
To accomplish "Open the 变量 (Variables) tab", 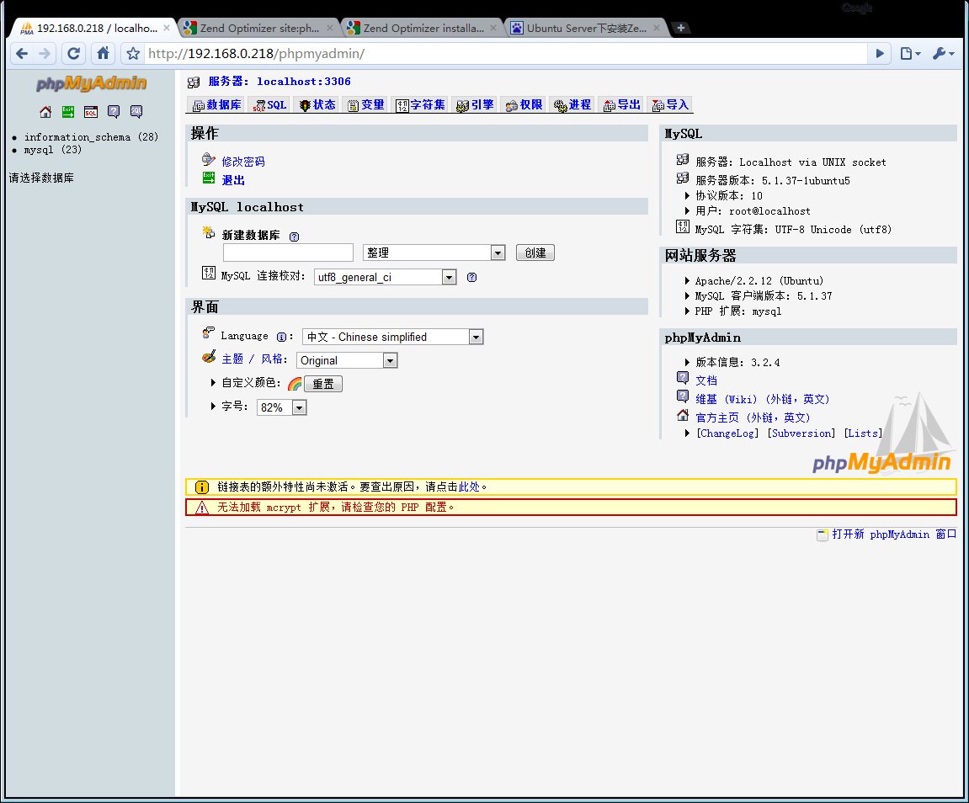I will click(x=366, y=105).
